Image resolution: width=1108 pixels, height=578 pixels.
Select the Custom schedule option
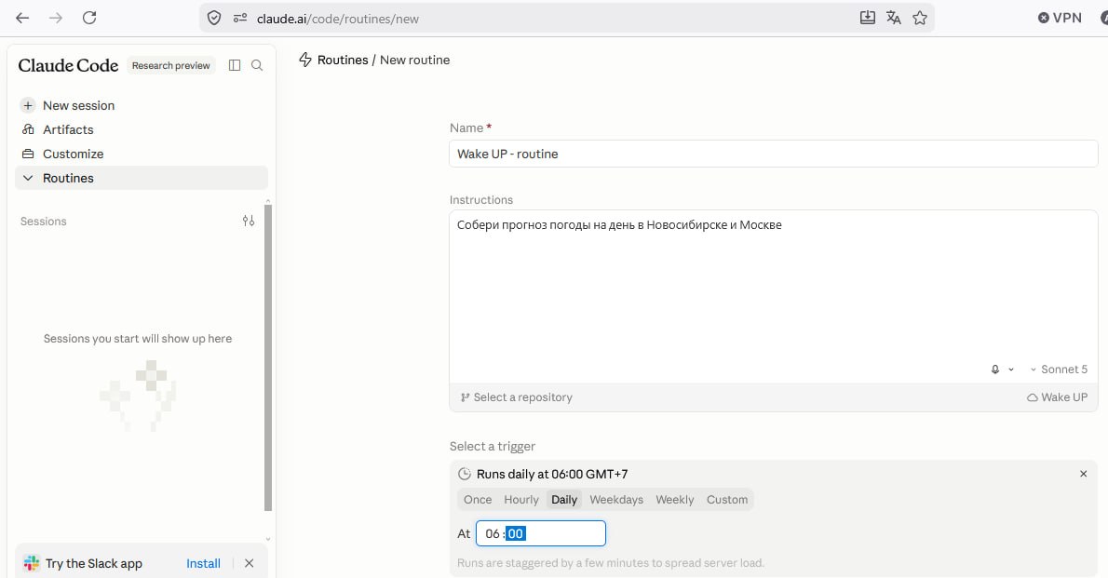(727, 500)
